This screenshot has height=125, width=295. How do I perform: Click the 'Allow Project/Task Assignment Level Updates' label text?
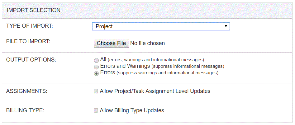pyautogui.click(x=155, y=91)
